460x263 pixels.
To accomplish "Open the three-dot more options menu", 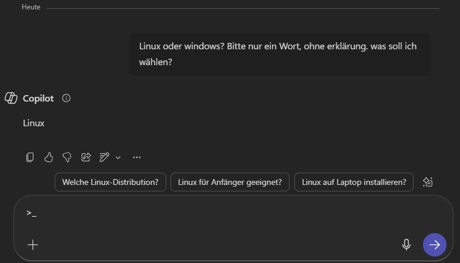I will click(137, 157).
